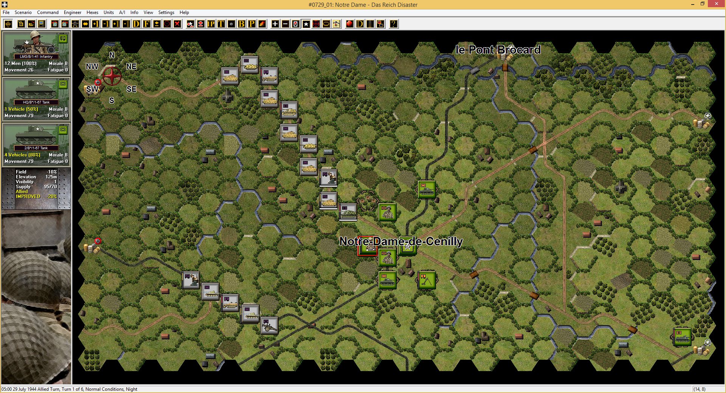
Task: Click the gold crosshair toolbar icon
Action: (8, 24)
